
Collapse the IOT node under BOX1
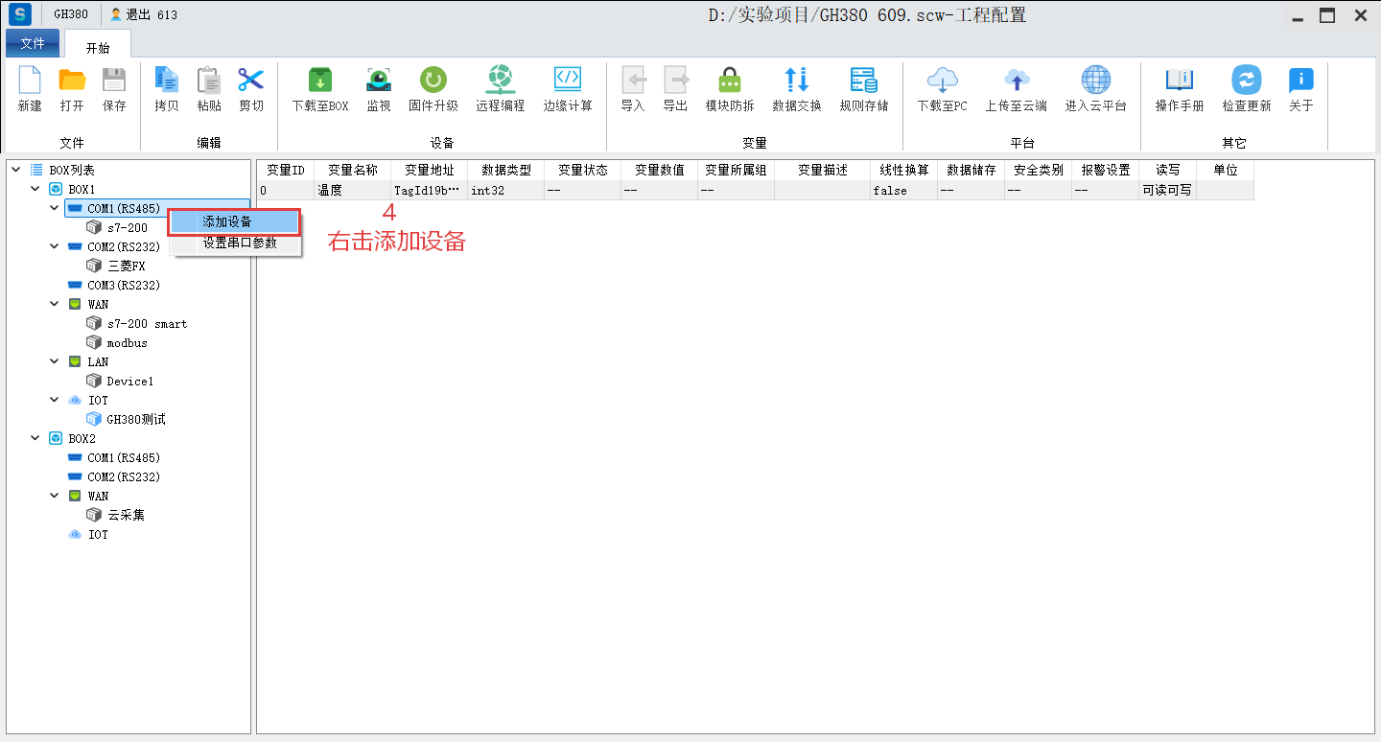(x=54, y=400)
